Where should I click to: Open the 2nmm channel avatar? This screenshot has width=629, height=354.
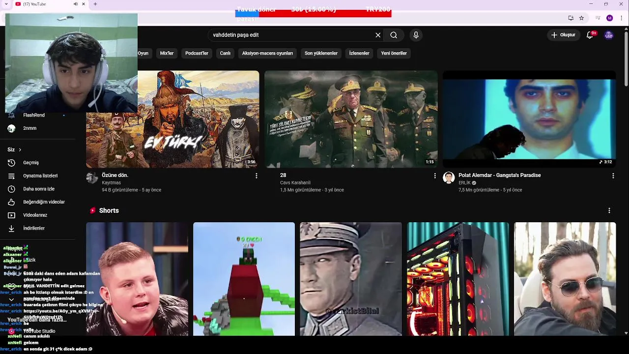point(11,128)
